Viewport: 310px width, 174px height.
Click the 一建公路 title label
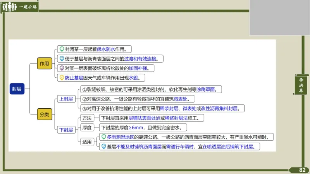click(28, 7)
